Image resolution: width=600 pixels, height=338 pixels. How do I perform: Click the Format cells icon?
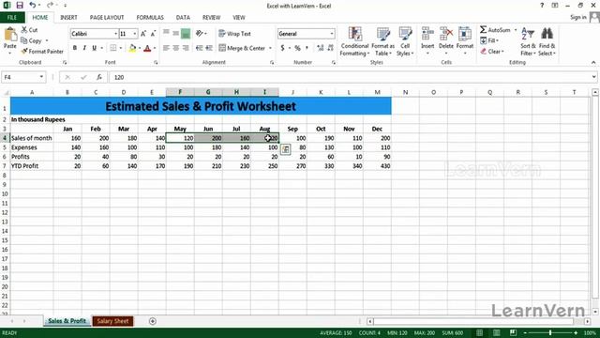(465, 34)
